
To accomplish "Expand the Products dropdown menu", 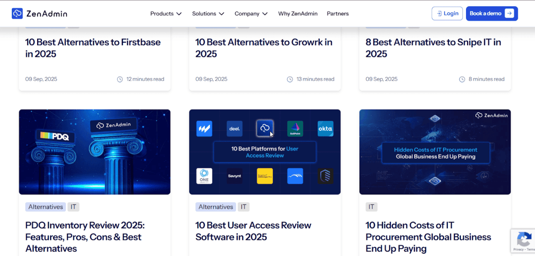I will tap(166, 14).
